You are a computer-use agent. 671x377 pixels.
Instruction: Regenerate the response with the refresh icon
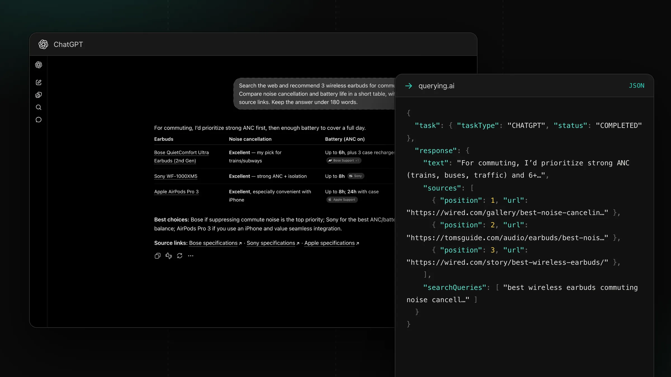pyautogui.click(x=180, y=256)
